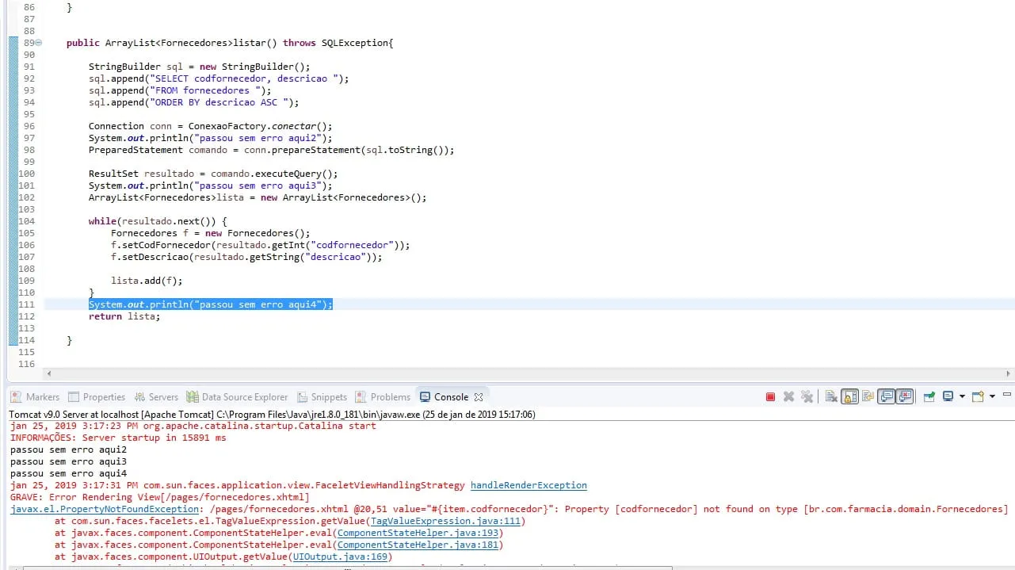
Task: Click 'return lista;' in the editor
Action: 124,316
